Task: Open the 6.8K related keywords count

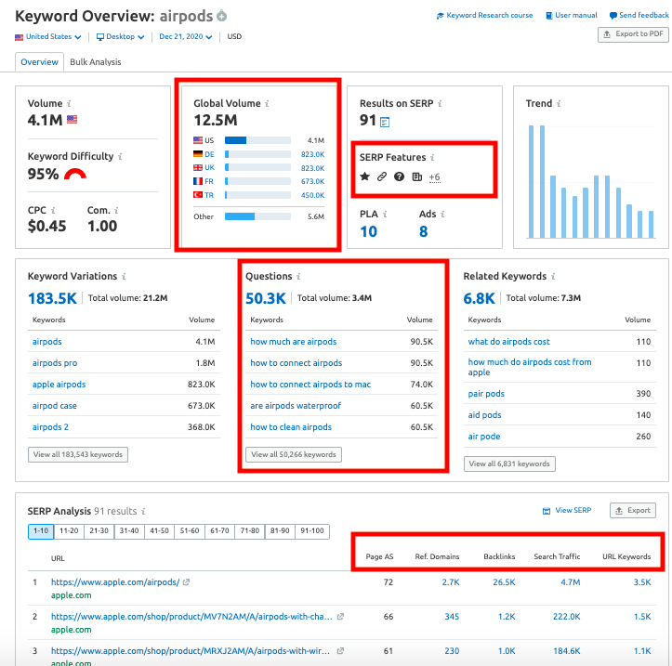Action: (480, 298)
